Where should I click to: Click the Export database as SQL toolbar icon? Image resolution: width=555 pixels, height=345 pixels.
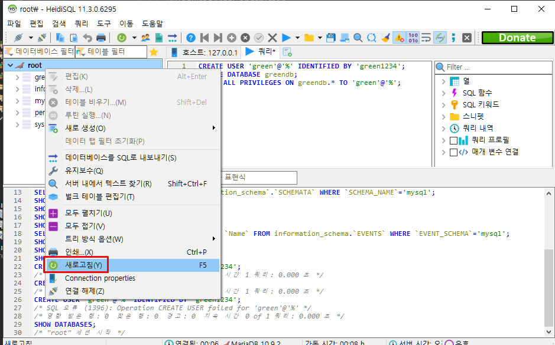(173, 37)
